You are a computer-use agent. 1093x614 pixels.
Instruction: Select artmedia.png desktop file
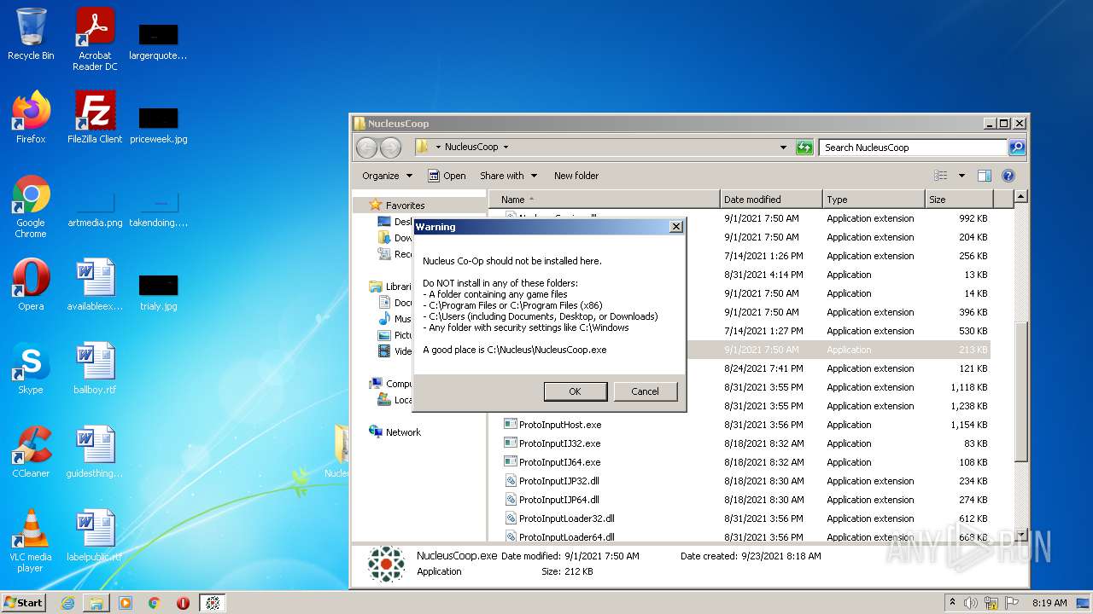95,208
